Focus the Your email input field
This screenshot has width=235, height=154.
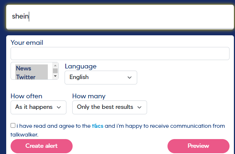[x=120, y=54]
